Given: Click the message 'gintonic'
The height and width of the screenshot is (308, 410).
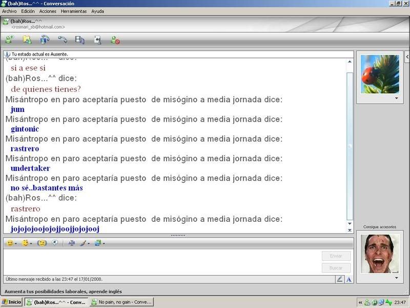Looking at the screenshot, I should coord(25,129).
